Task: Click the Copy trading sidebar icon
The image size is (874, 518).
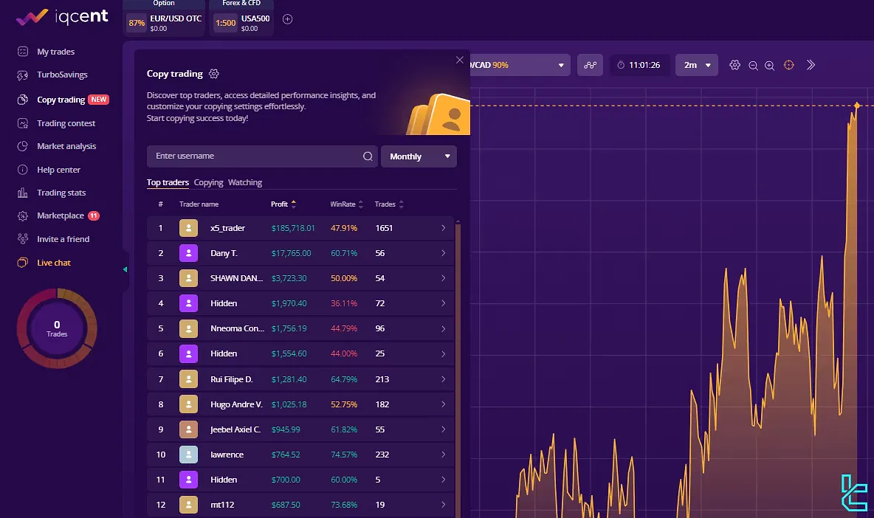Action: click(x=23, y=100)
